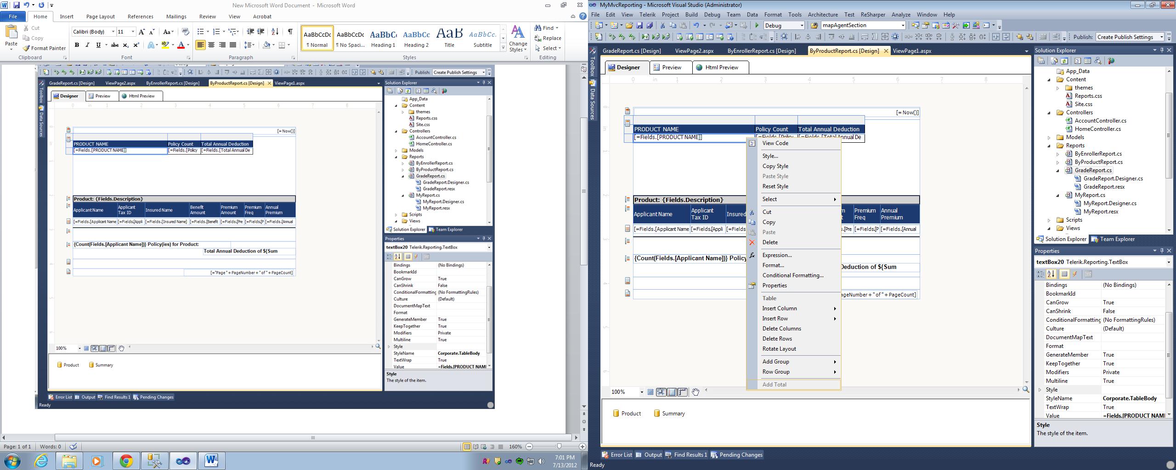
Task: Toggle Center alignment in Word
Action: pos(211,45)
